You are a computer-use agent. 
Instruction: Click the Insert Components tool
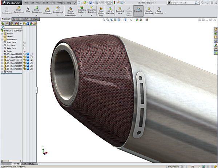tap(19, 9)
